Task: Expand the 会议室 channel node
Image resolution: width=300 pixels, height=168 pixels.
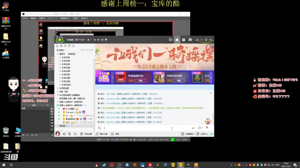Action: coord(58,95)
